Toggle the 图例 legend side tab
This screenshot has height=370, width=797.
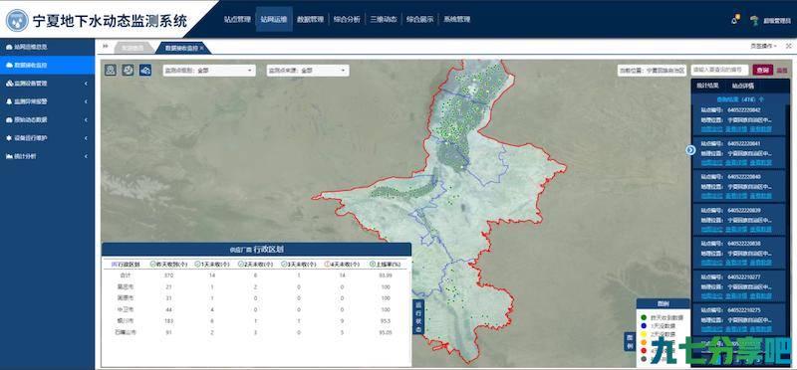coord(630,342)
